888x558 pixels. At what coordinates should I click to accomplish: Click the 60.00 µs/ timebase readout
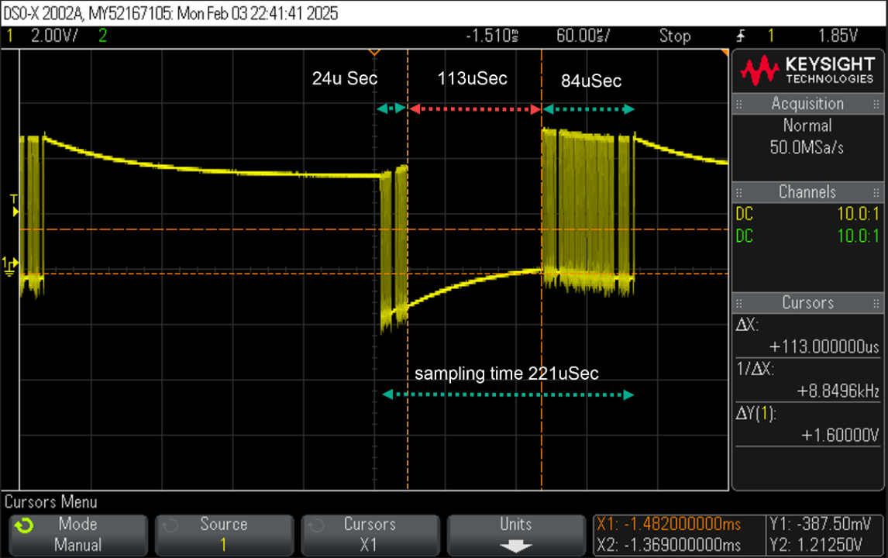click(583, 36)
